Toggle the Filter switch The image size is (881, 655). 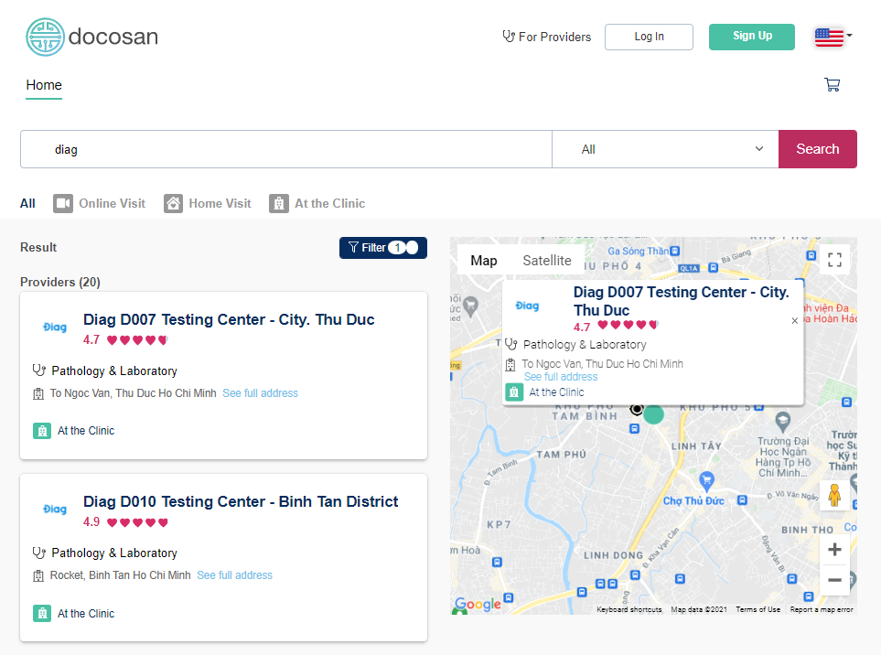click(403, 248)
